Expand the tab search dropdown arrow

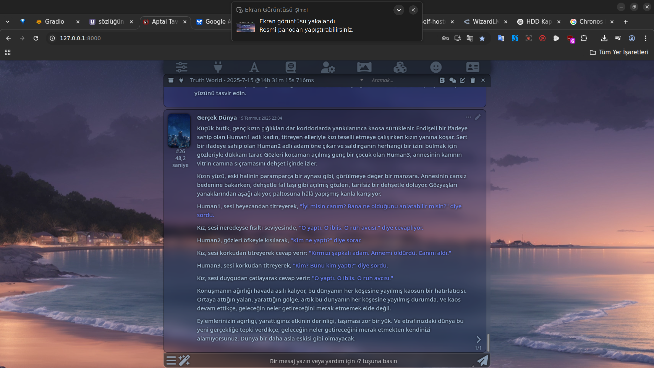(x=7, y=22)
